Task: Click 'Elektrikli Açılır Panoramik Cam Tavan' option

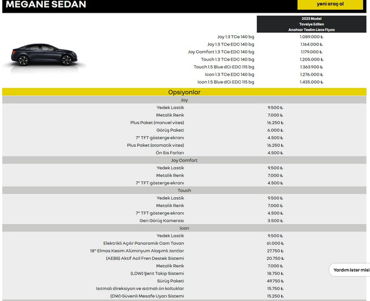Action: (143, 243)
